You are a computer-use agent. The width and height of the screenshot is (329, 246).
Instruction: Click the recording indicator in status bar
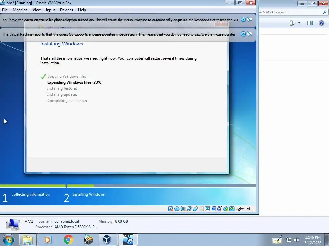click(x=213, y=209)
